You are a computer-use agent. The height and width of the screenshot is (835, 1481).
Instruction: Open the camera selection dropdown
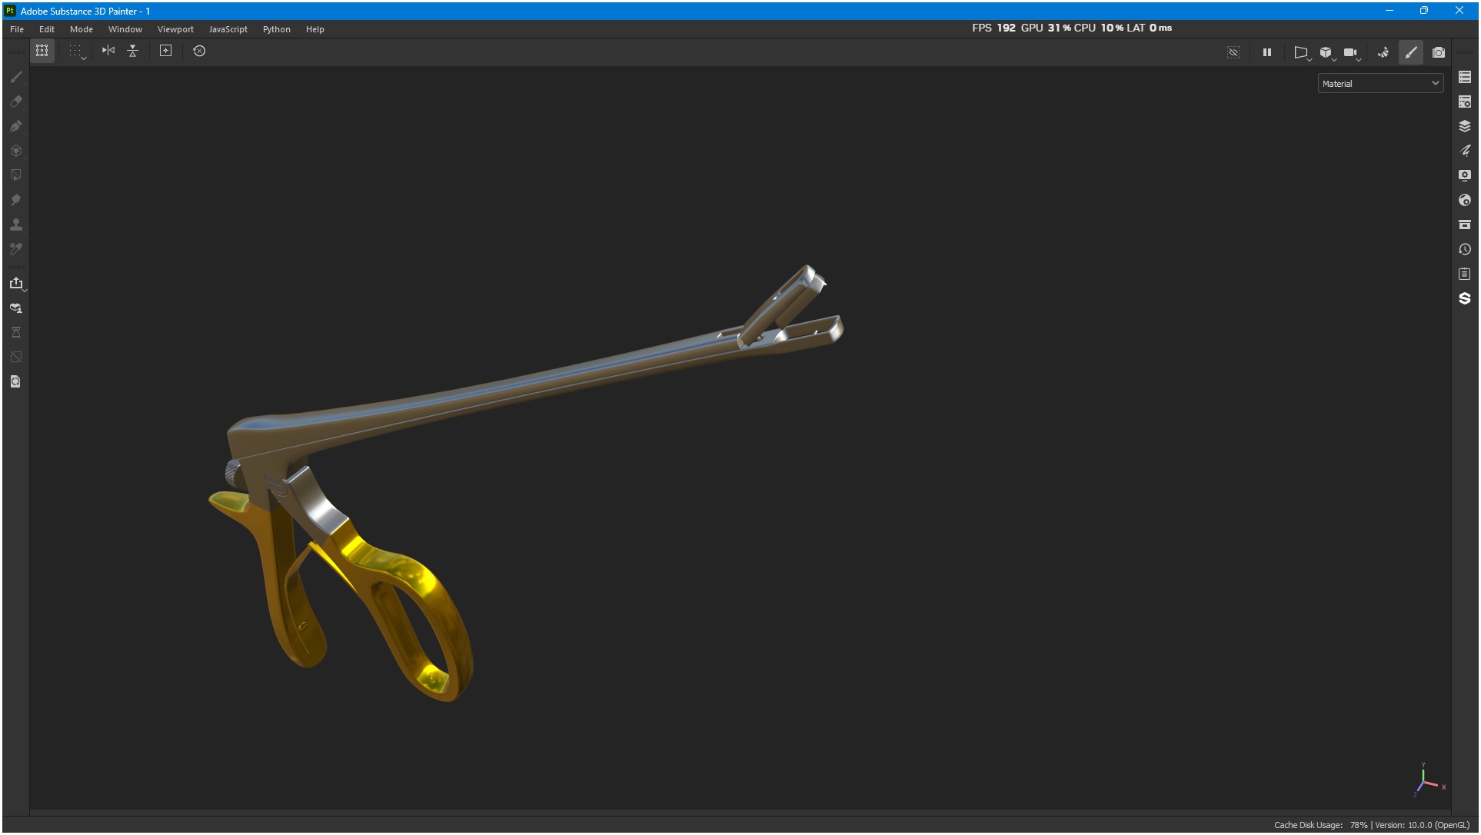click(1352, 53)
